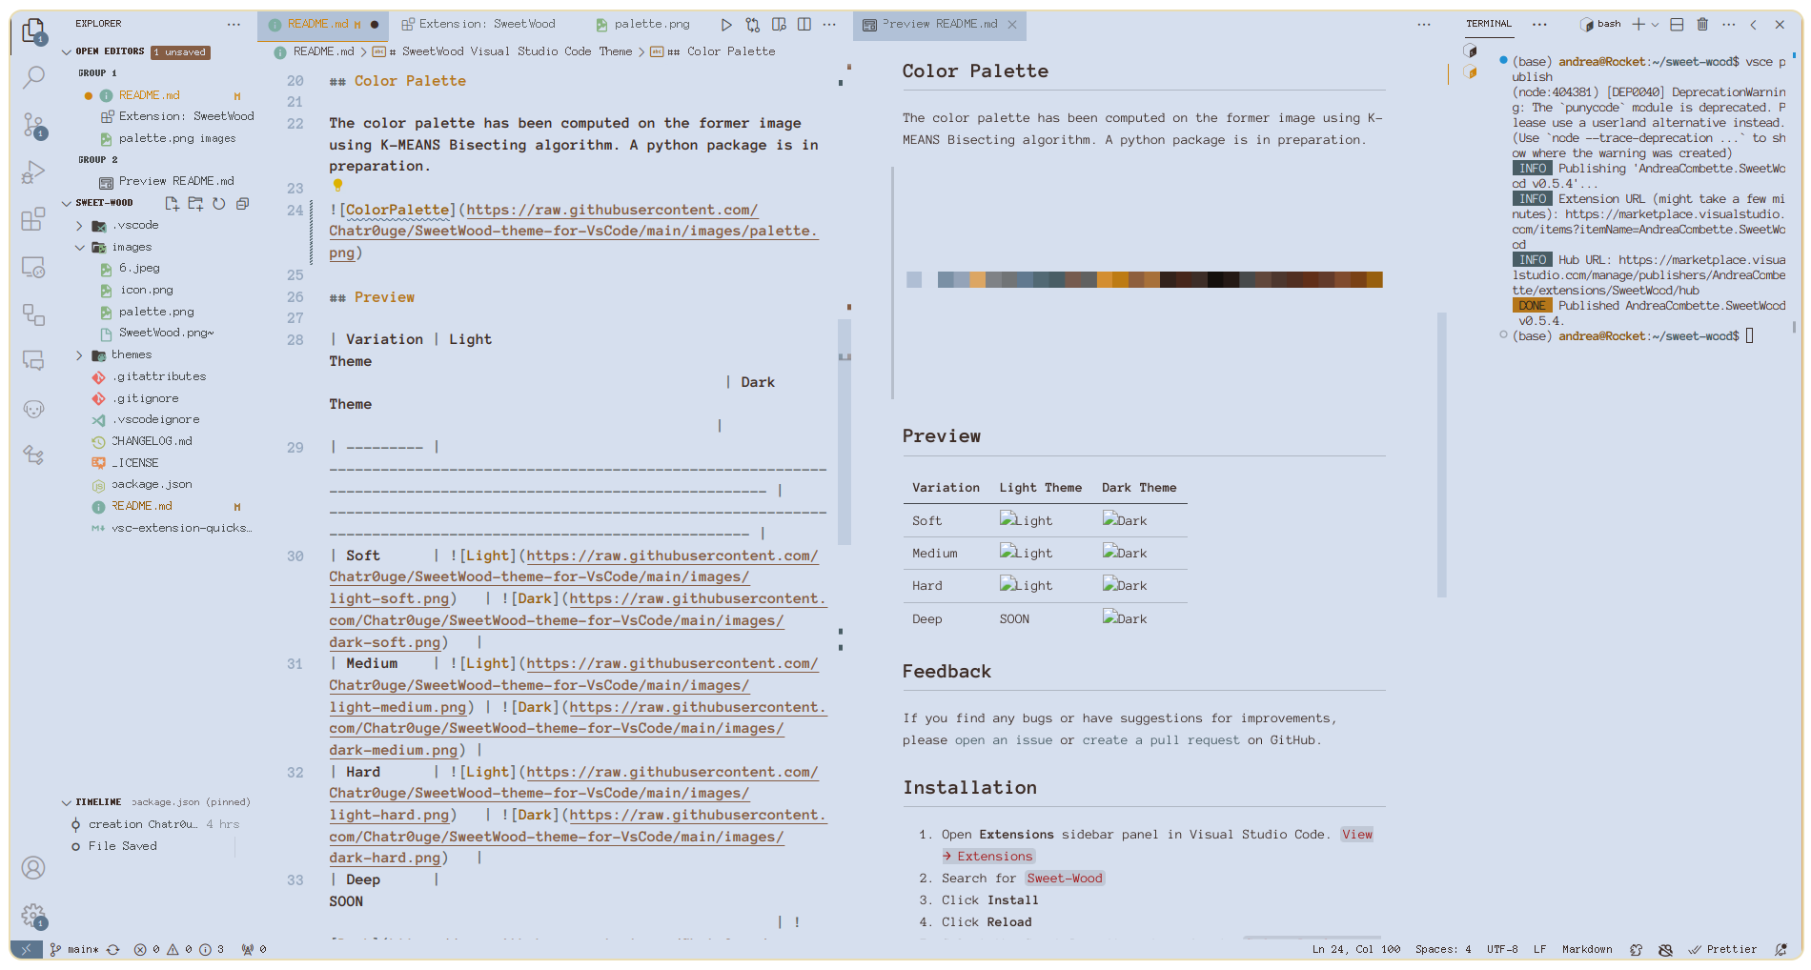Viewport: 1811px width, 970px height.
Task: Collapse the TIMELINE section
Action: click(67, 802)
